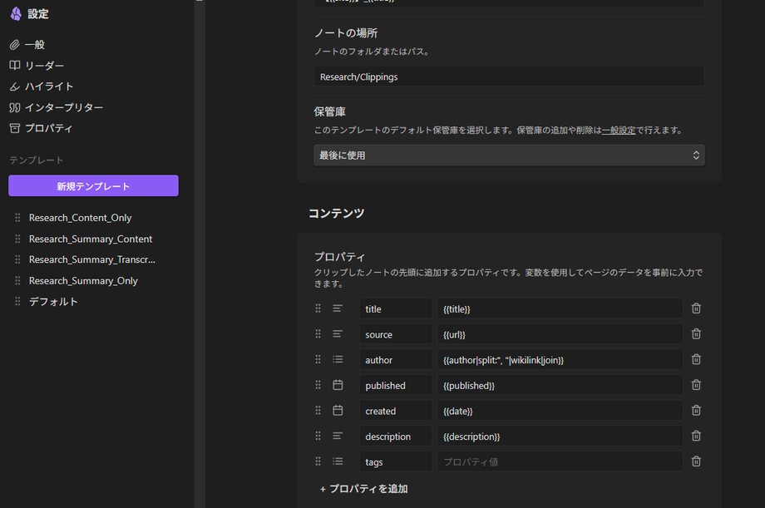Click drag handle of tags property row
Screen dimensions: 765x508
pyautogui.click(x=318, y=461)
